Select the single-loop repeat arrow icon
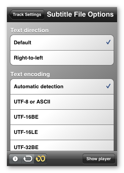Viewport: 124px width, 173px height. pyautogui.click(x=28, y=159)
